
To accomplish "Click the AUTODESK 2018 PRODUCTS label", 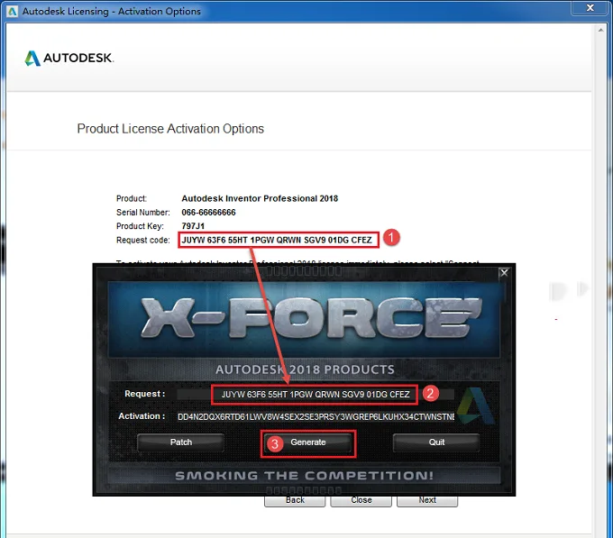I will [x=305, y=369].
